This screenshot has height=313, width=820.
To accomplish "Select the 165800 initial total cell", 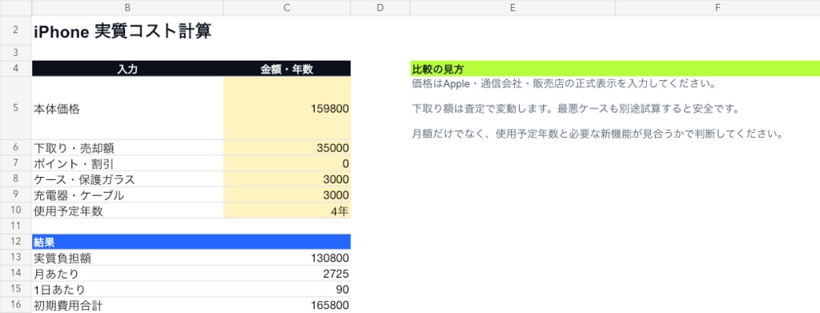I will pos(287,305).
